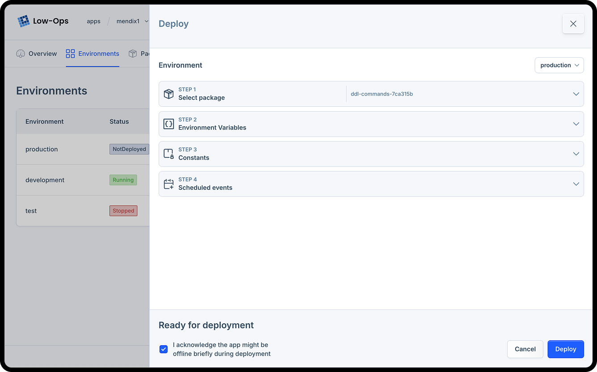597x372 pixels.
Task: Click the Constants lock icon
Action: (168, 154)
